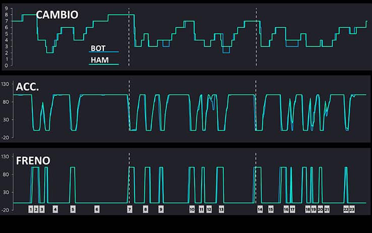The width and height of the screenshot is (372, 233).
Task: Click corner marker 1 on the timeline
Action: pos(31,209)
